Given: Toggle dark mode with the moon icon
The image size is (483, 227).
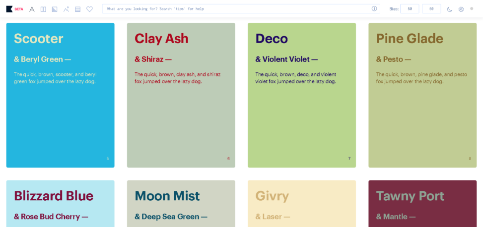Looking at the screenshot, I should point(449,9).
